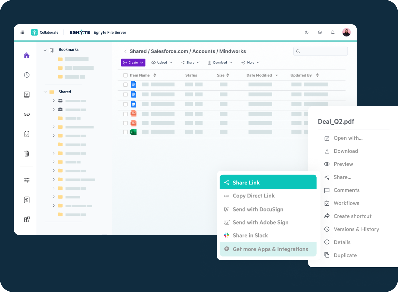The image size is (398, 292).
Task: Choose Share Link from the share menu
Action: click(x=268, y=182)
